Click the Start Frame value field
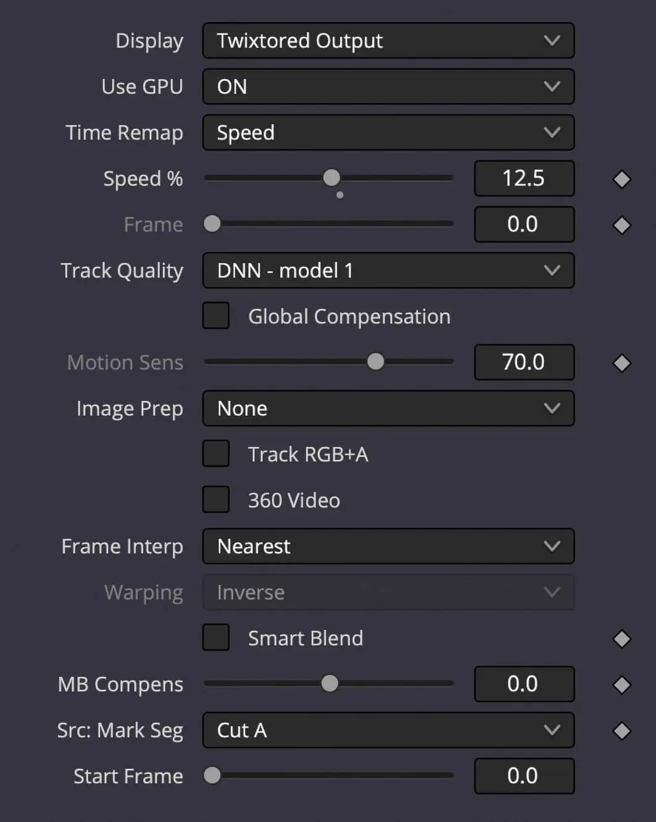This screenshot has width=656, height=822. [x=524, y=776]
